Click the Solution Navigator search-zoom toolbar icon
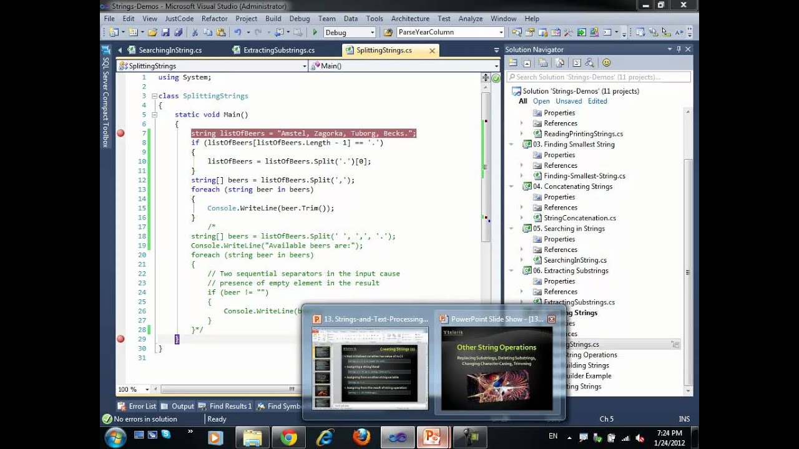The width and height of the screenshot is (799, 449). click(x=589, y=63)
